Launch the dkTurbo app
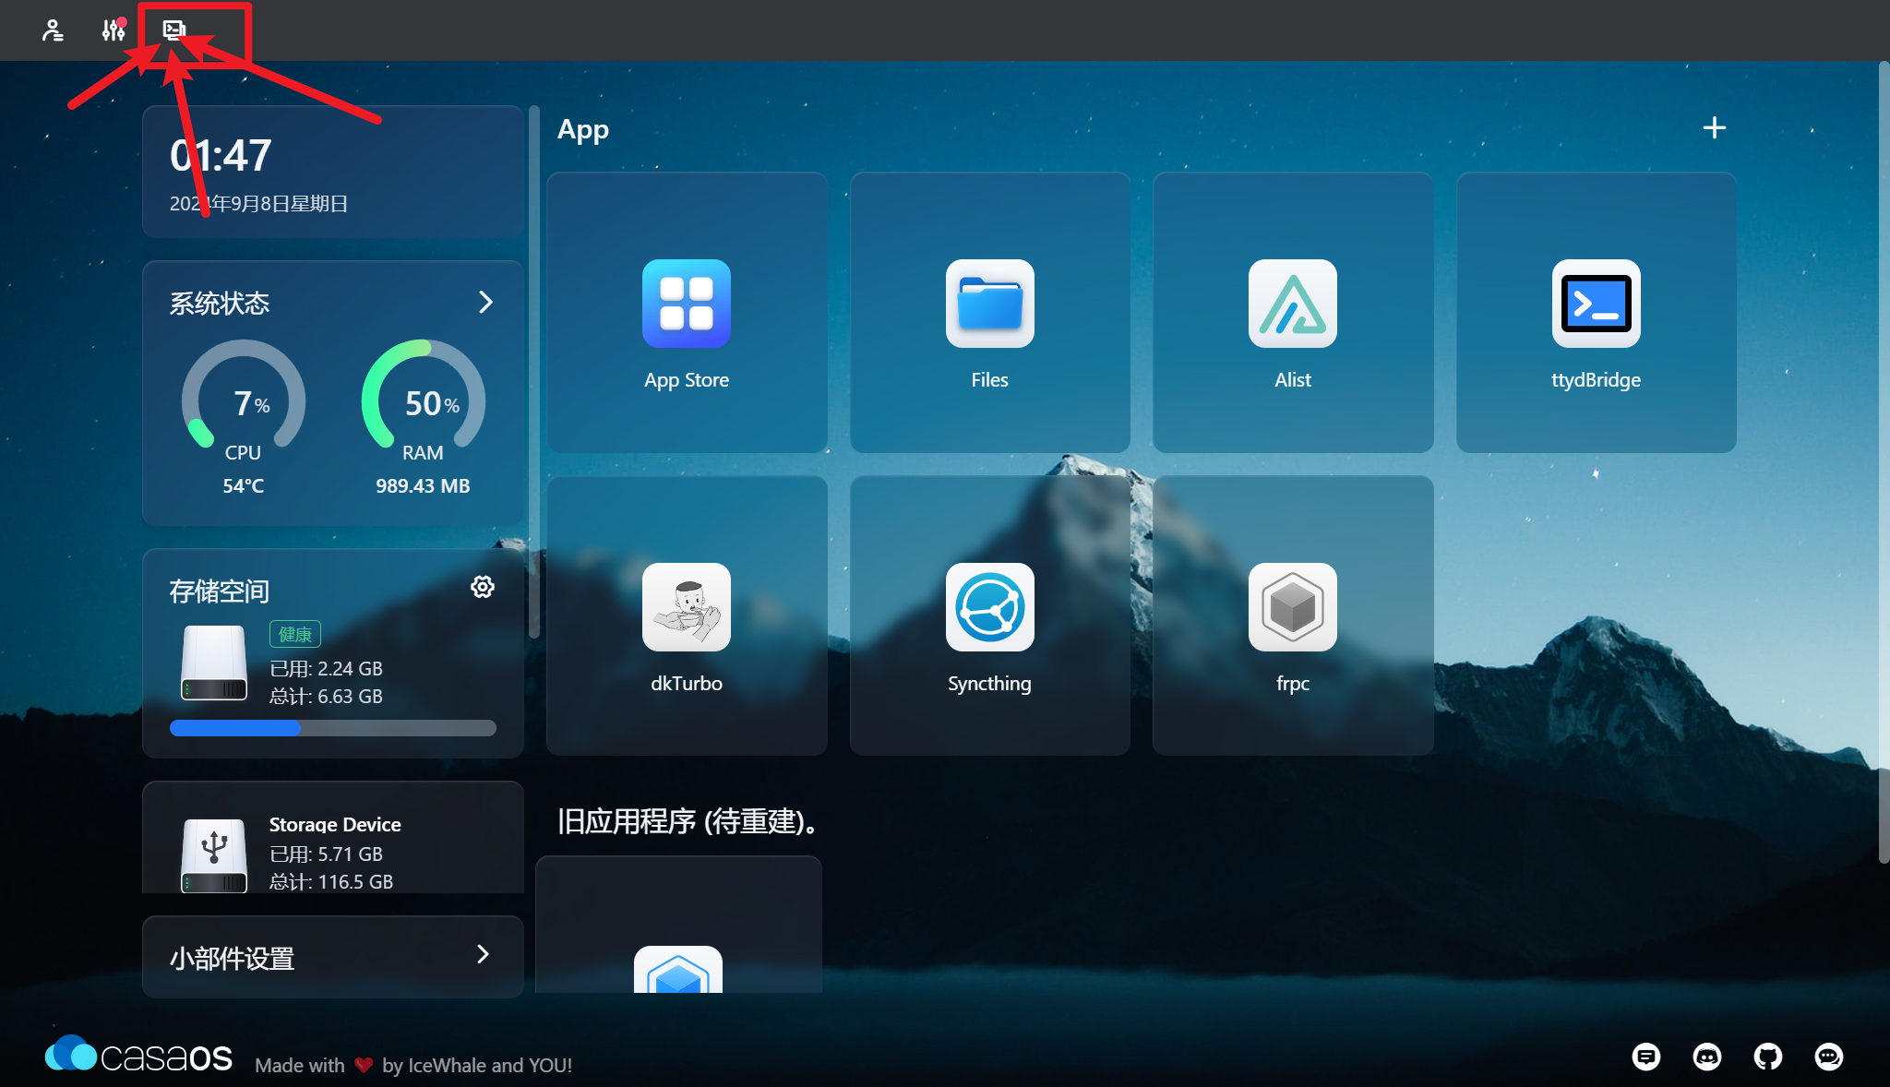 (x=686, y=607)
